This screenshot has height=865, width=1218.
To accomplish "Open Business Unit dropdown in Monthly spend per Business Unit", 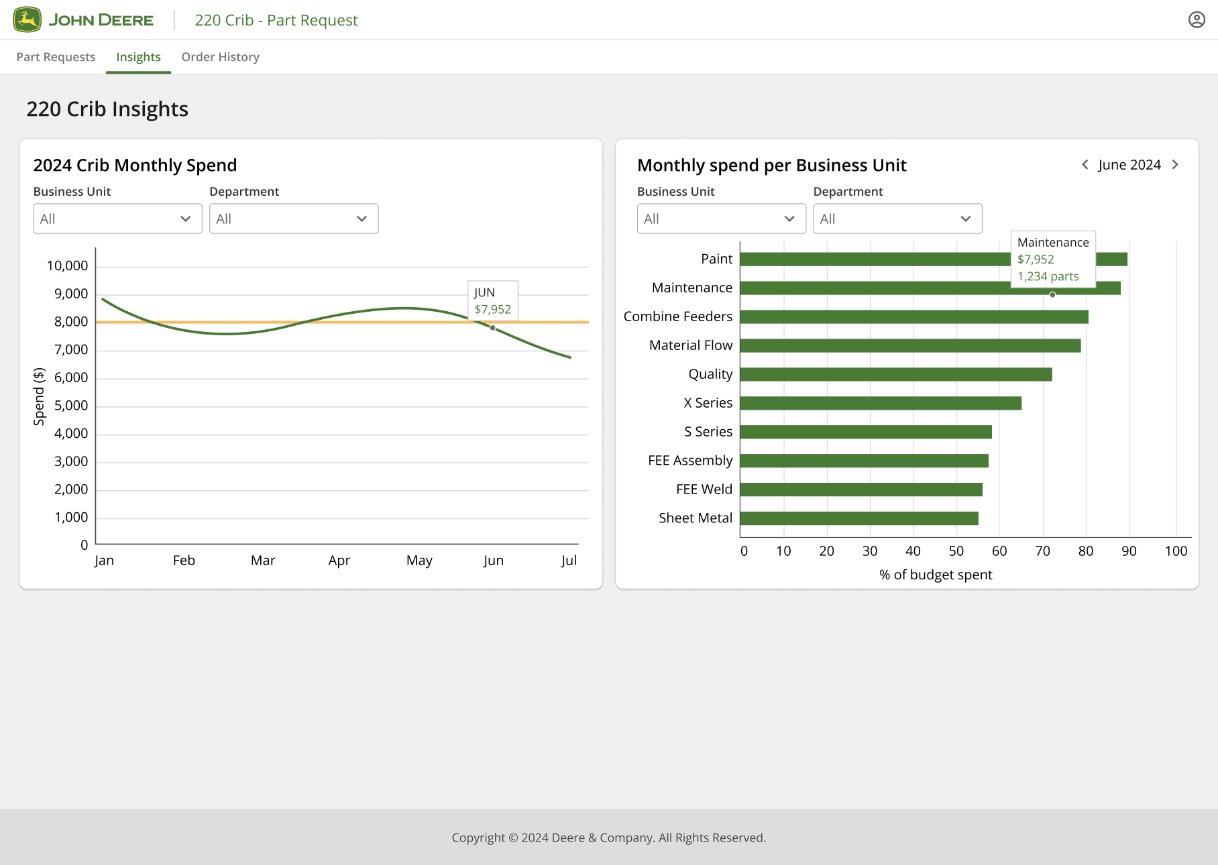I will [x=722, y=219].
